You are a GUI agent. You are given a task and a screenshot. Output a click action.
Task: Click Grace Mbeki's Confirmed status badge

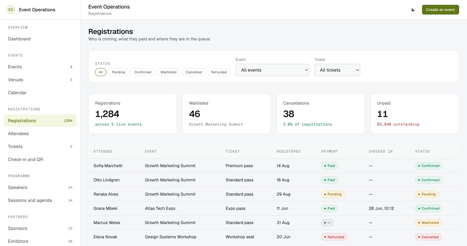(429, 209)
